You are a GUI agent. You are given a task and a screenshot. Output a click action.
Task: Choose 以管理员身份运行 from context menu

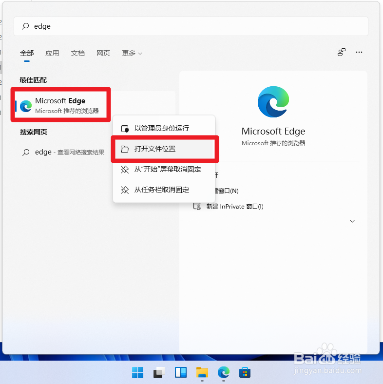(x=164, y=128)
